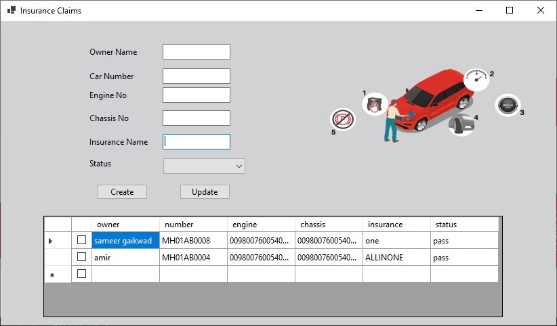Click the no-parking sign icon numbered 5
The width and height of the screenshot is (557, 326).
pyautogui.click(x=343, y=120)
